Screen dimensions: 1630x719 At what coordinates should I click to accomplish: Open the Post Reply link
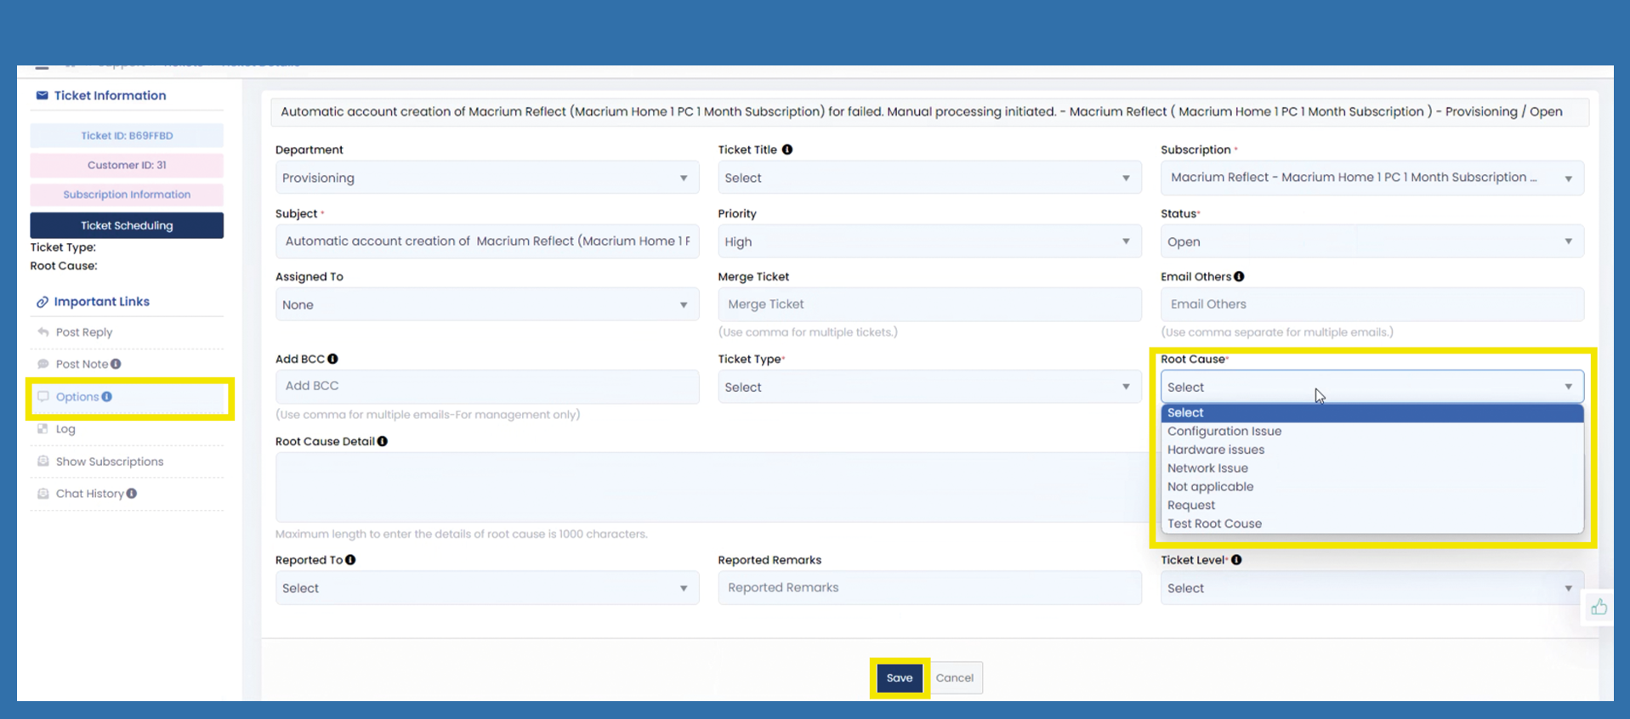tap(83, 332)
